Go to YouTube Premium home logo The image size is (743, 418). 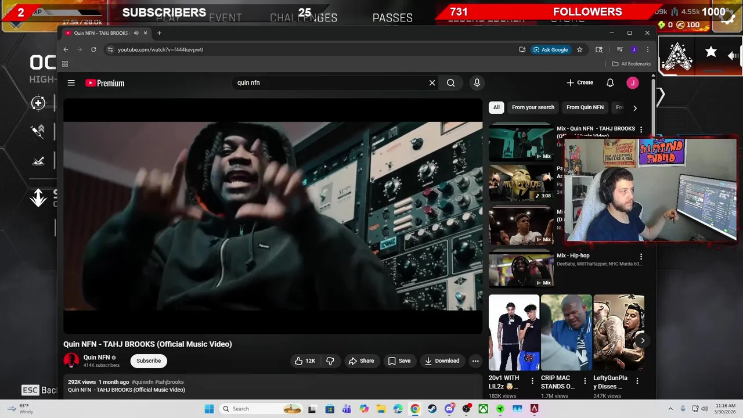point(105,83)
